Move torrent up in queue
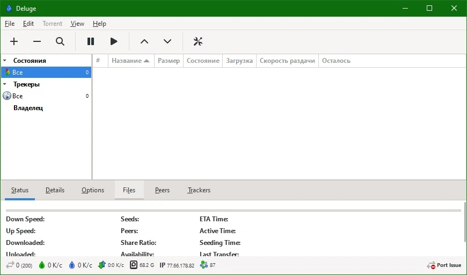Viewport: 467px width, 275px height. coord(144,41)
